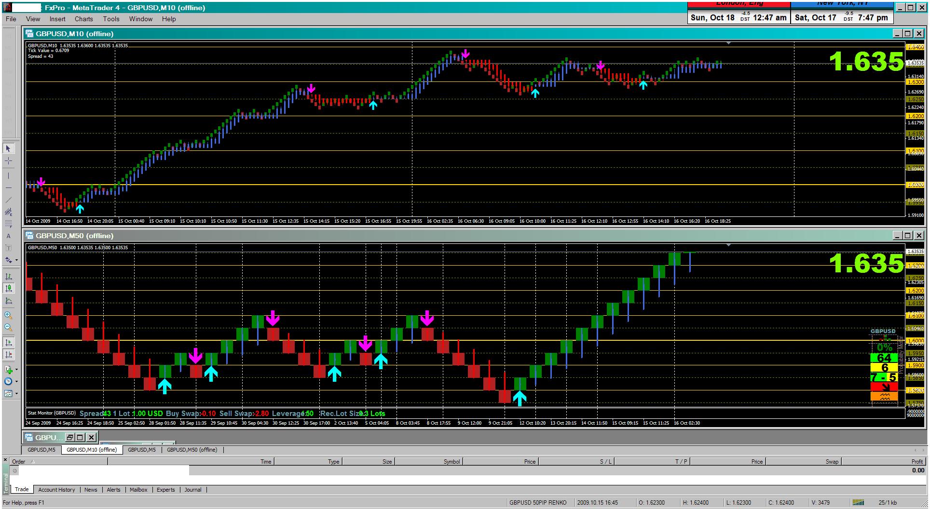Zoom in on the chart

click(x=8, y=315)
